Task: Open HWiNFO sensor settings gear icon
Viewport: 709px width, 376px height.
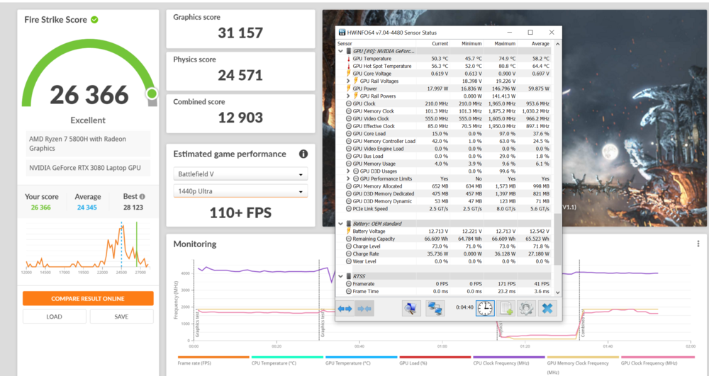Action: [x=526, y=308]
